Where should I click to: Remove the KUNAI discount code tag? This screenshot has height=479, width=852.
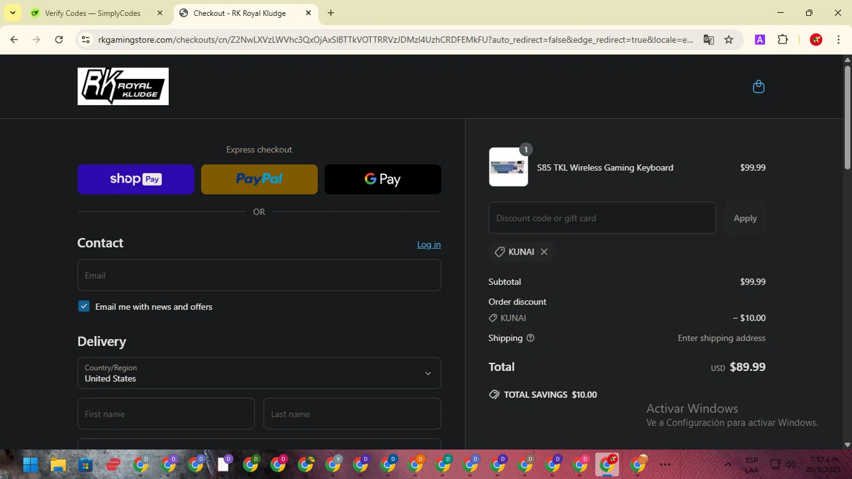(544, 252)
